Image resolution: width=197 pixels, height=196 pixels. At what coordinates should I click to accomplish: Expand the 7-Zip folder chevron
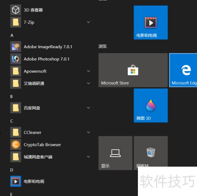88,22
